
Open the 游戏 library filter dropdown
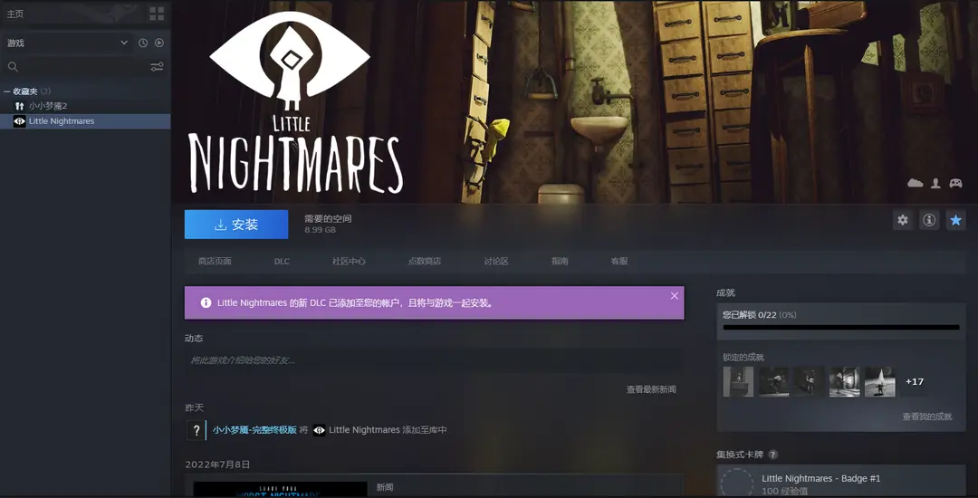click(67, 43)
